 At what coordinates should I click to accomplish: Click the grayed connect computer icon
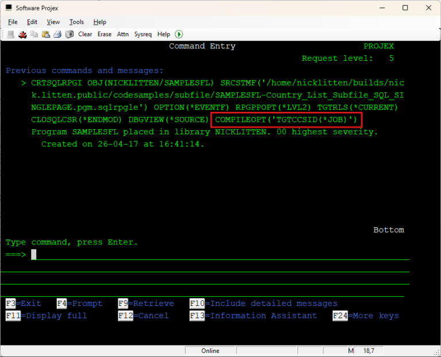pyautogui.click(x=11, y=34)
